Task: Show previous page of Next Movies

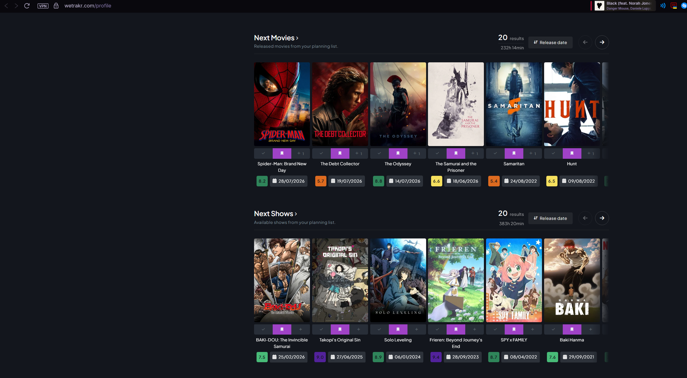Action: click(x=585, y=42)
